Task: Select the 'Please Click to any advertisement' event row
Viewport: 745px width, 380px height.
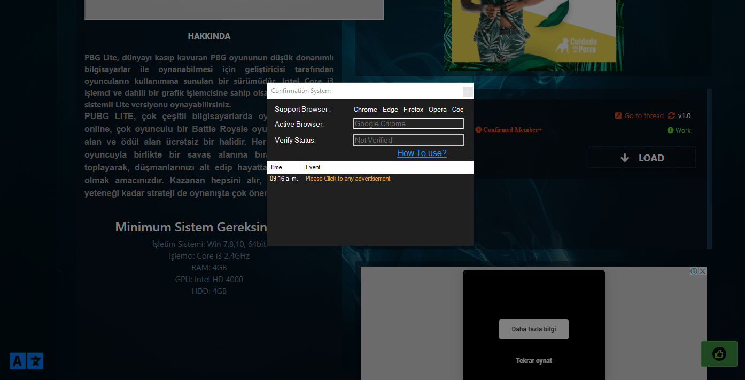Action: [348, 179]
